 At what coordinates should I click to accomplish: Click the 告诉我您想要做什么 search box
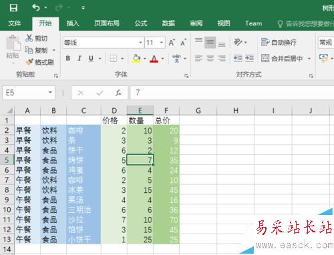coord(306,23)
